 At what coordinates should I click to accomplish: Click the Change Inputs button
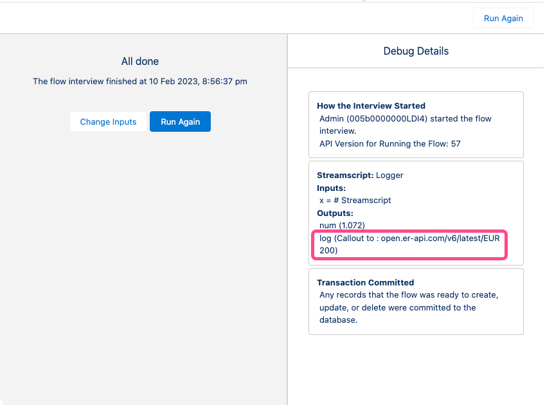(x=108, y=122)
